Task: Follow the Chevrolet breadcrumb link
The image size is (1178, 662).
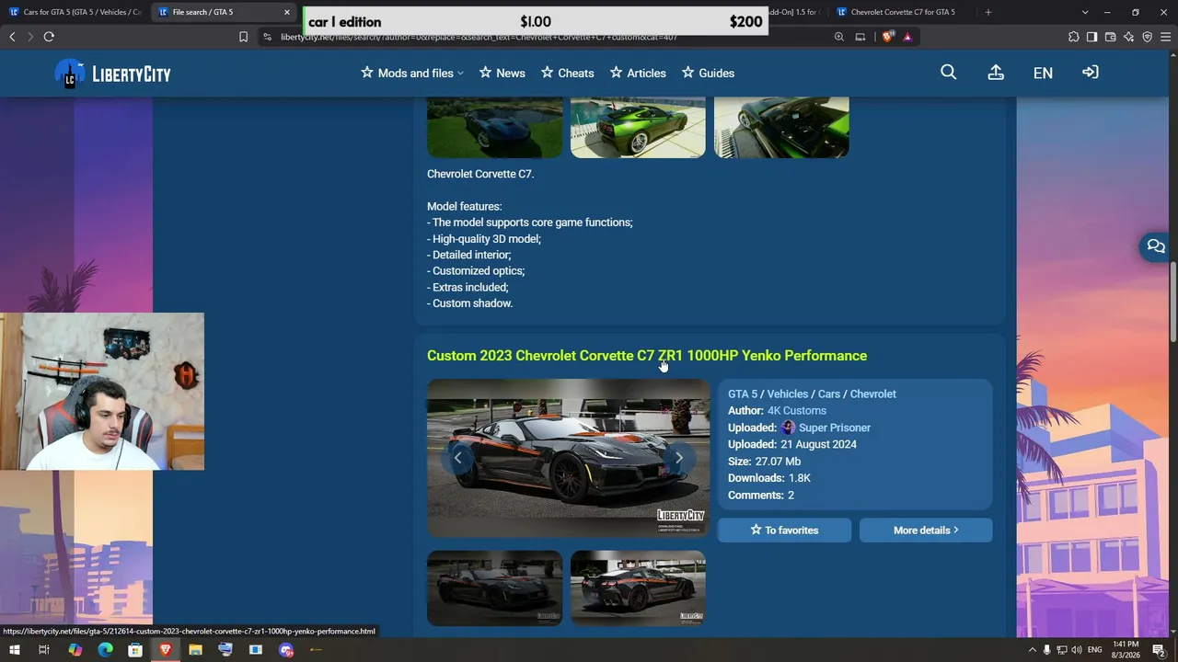Action: click(872, 394)
